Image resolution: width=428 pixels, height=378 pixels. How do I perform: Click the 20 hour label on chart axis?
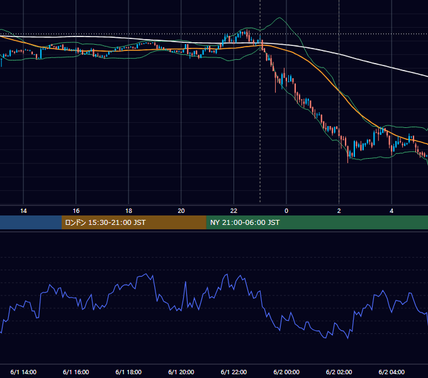point(181,211)
